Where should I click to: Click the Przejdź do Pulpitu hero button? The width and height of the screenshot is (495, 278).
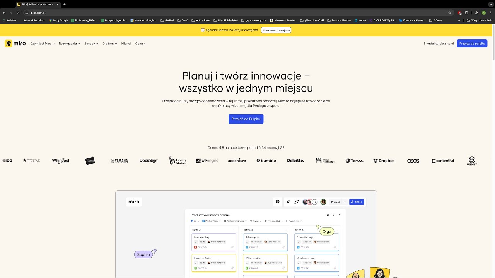(246, 119)
